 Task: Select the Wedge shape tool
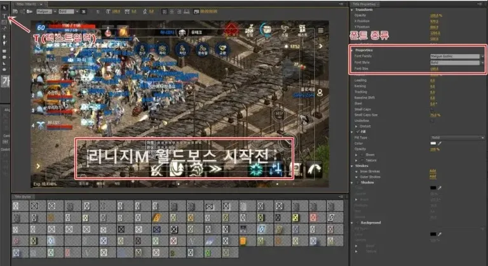tap(4, 63)
